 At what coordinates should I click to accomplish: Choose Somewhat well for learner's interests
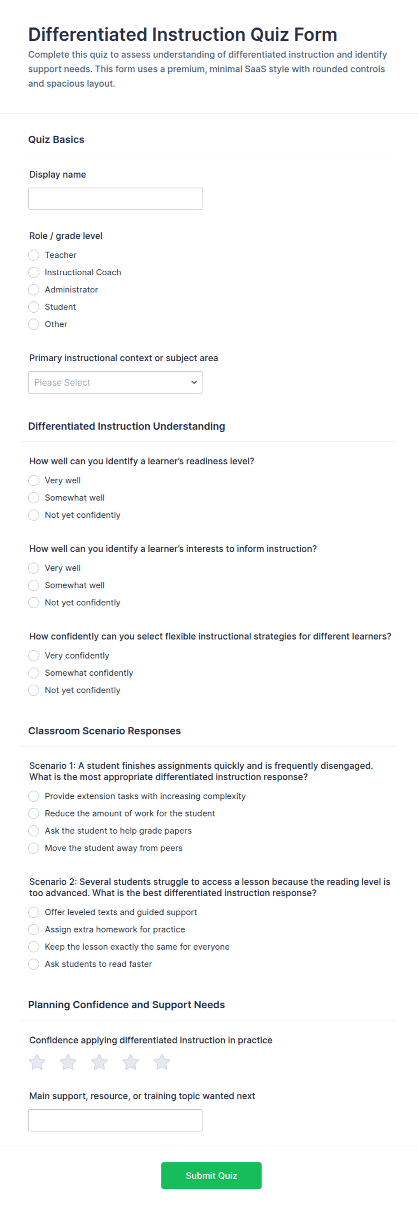[34, 585]
